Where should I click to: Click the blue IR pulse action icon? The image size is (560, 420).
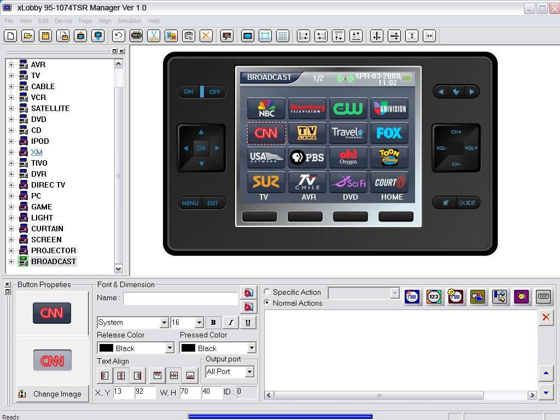[412, 296]
